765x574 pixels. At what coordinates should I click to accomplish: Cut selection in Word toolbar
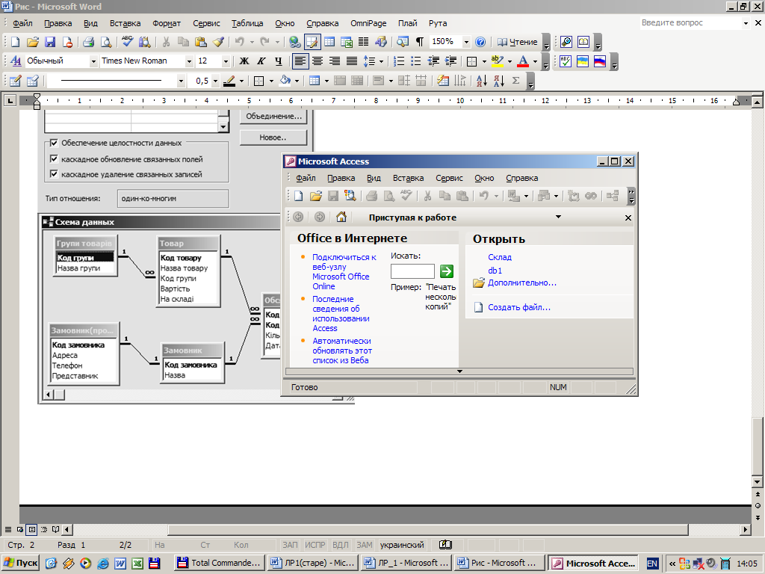tap(166, 42)
